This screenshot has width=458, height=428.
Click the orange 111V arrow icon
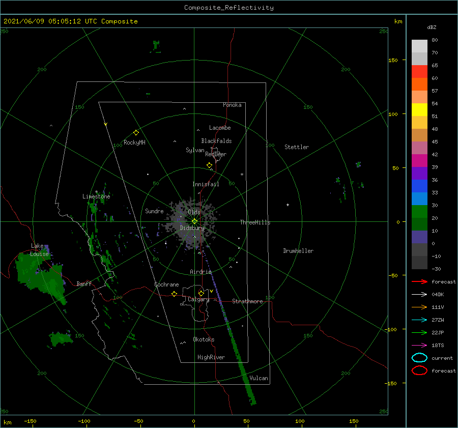[x=419, y=307]
